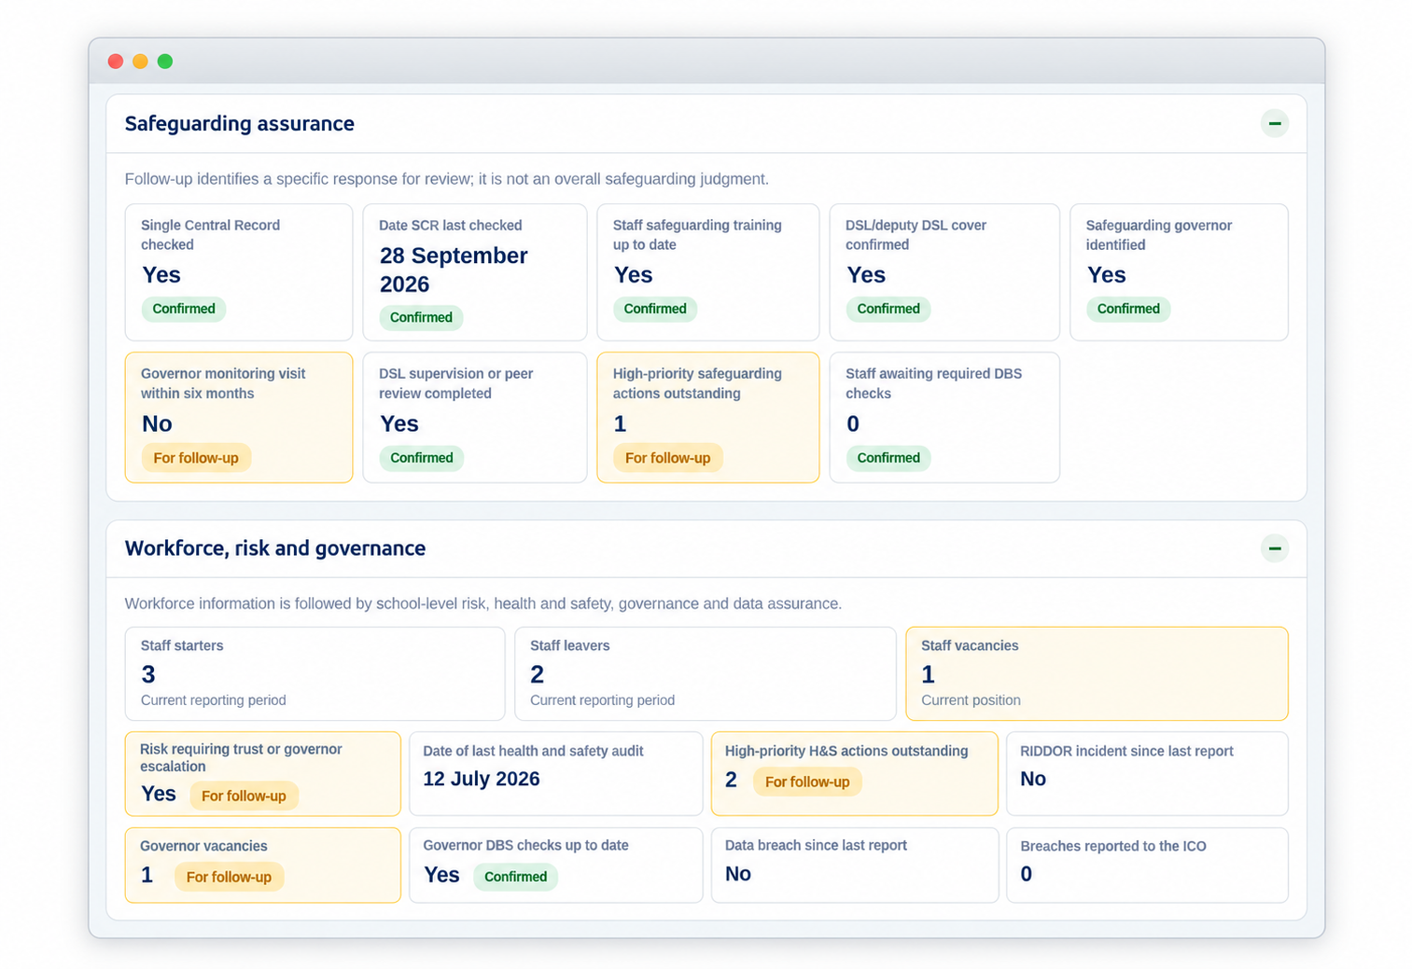Click Confirmed badge under DSL/deputy DSL cover
1412x969 pixels.
(x=888, y=309)
